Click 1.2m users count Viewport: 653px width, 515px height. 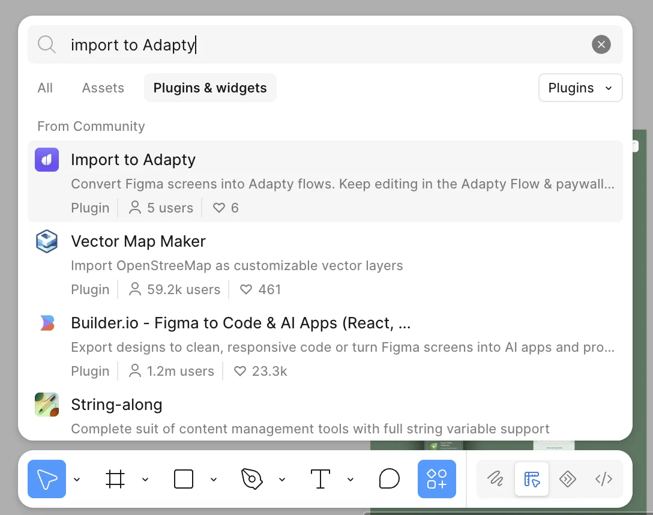click(x=171, y=371)
